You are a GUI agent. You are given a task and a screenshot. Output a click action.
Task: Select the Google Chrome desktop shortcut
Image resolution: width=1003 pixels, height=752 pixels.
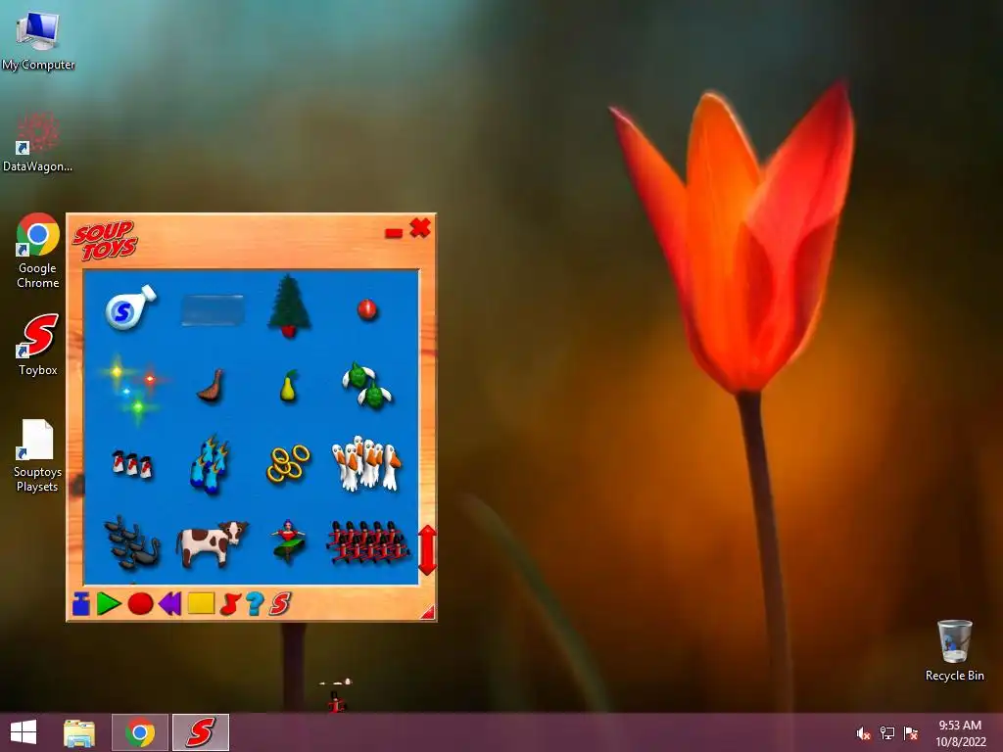click(x=38, y=251)
